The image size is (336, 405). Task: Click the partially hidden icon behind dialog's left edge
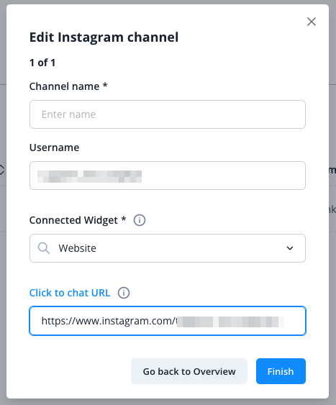(2, 170)
